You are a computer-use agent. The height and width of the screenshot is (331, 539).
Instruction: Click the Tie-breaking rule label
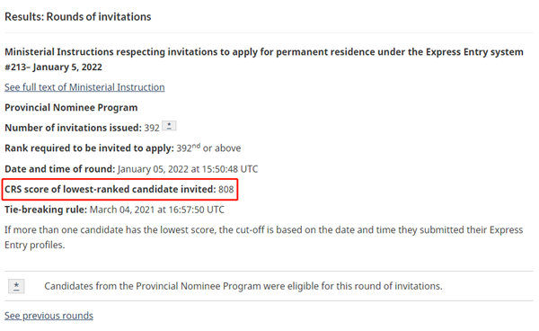46,210
